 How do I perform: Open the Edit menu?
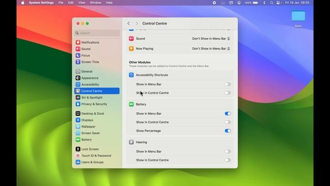(71, 3)
